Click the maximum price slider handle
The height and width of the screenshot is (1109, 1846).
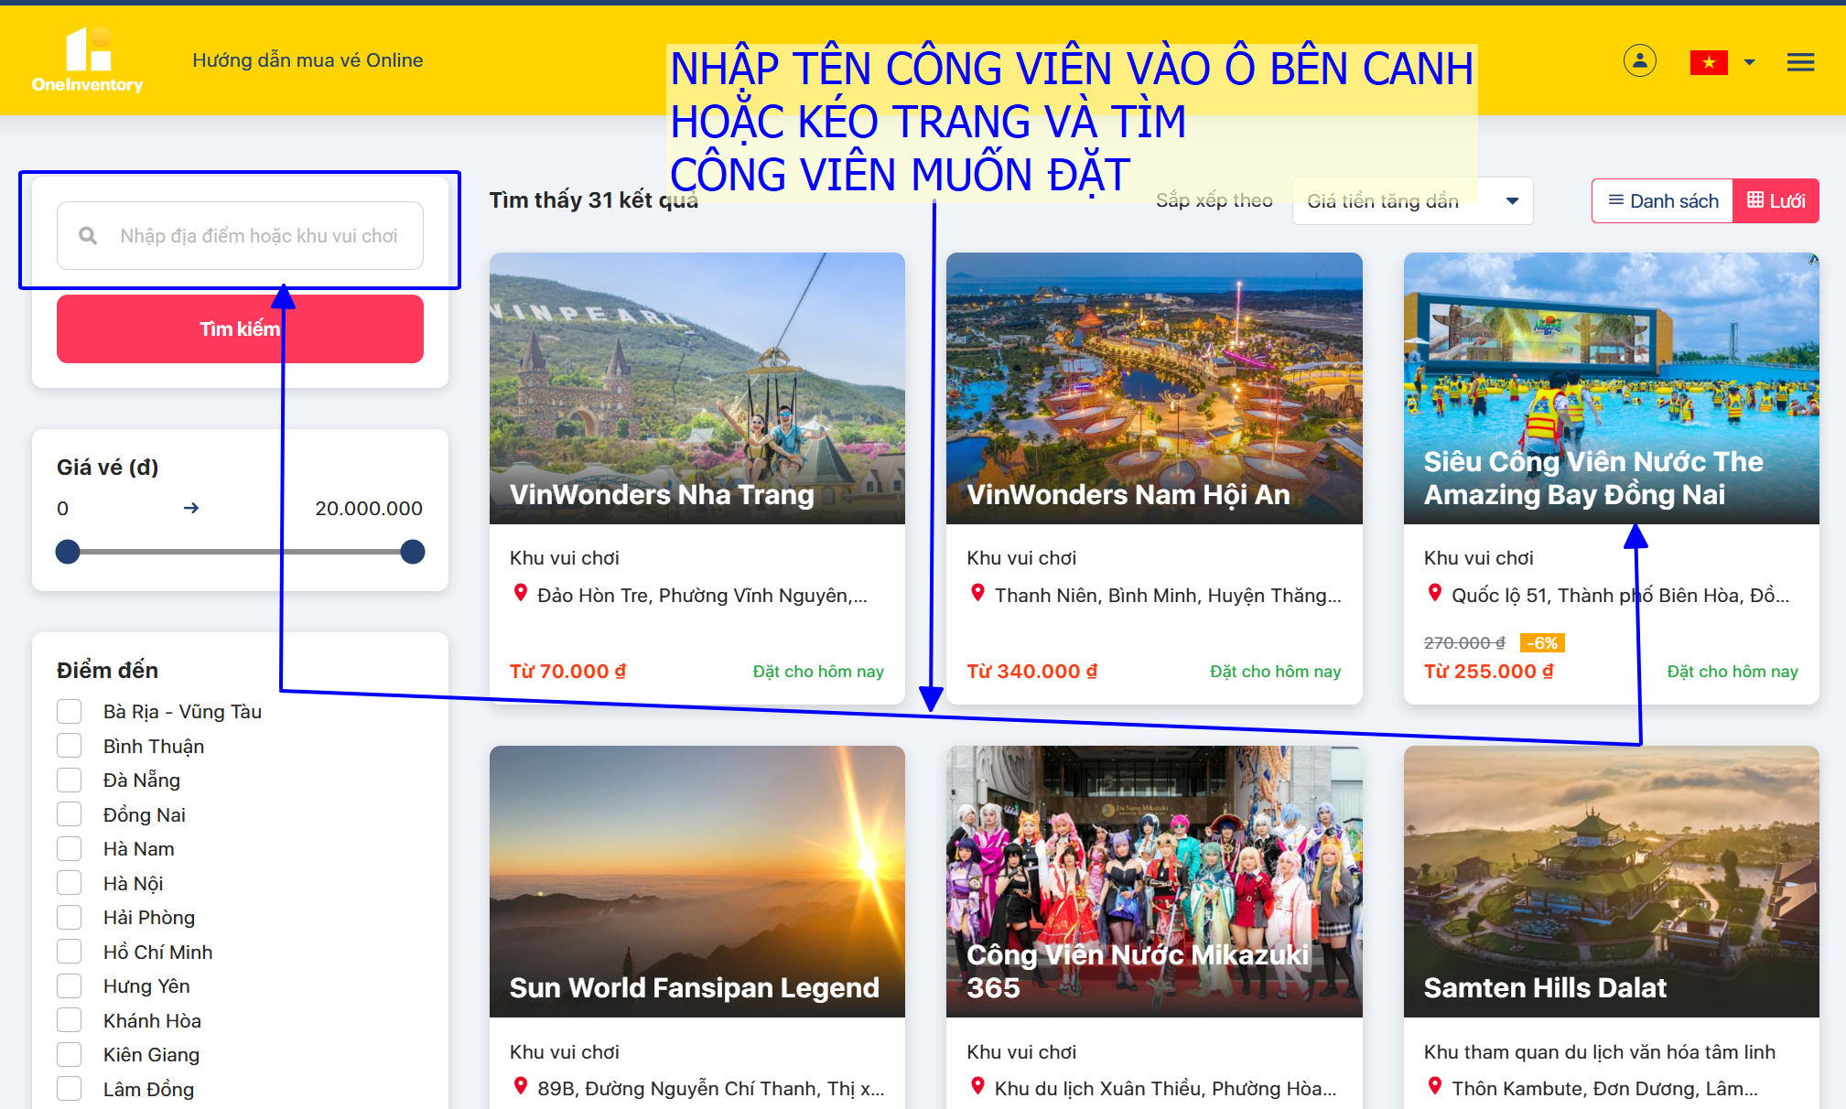(x=413, y=552)
